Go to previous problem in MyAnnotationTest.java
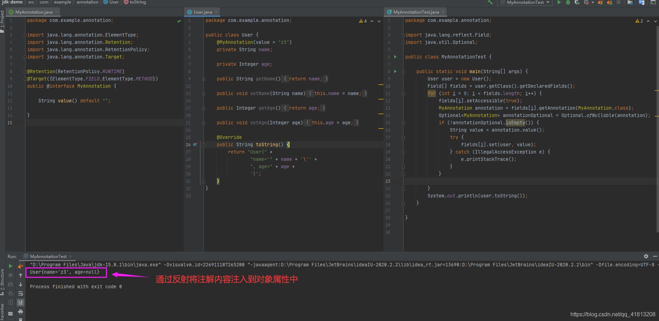This screenshot has width=659, height=321. (x=648, y=21)
